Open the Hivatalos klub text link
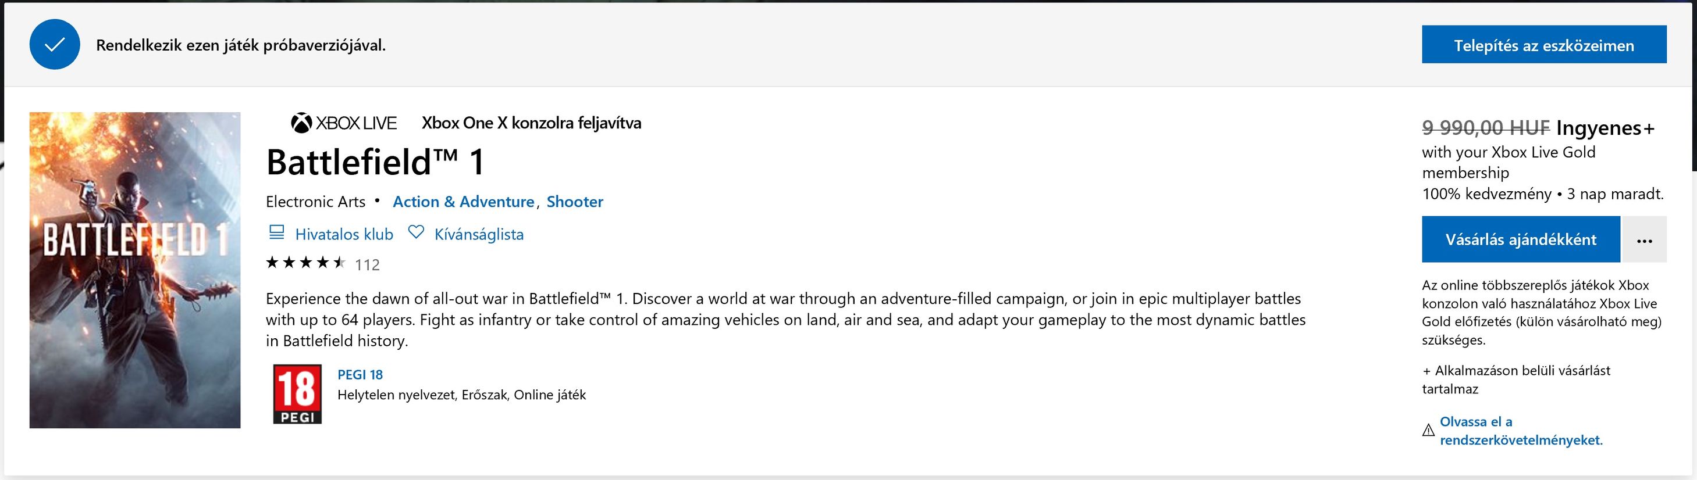Viewport: 1697px width, 480px height. [x=344, y=234]
